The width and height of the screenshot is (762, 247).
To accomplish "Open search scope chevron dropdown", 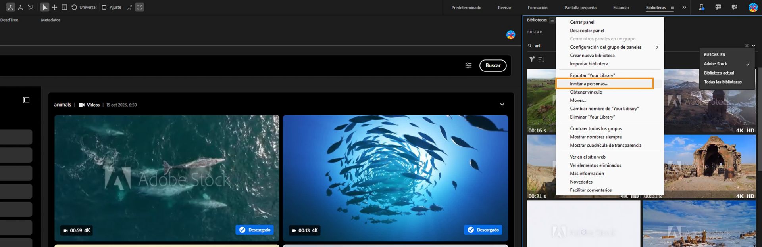I will (x=754, y=46).
